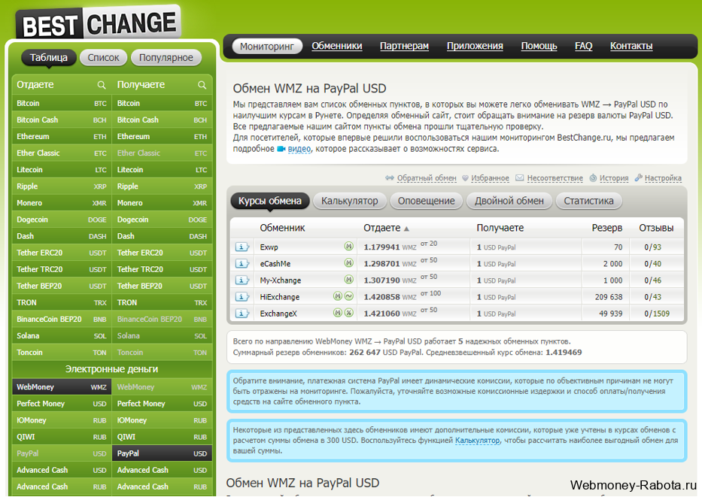Switch to the Оповещение tab

[426, 202]
